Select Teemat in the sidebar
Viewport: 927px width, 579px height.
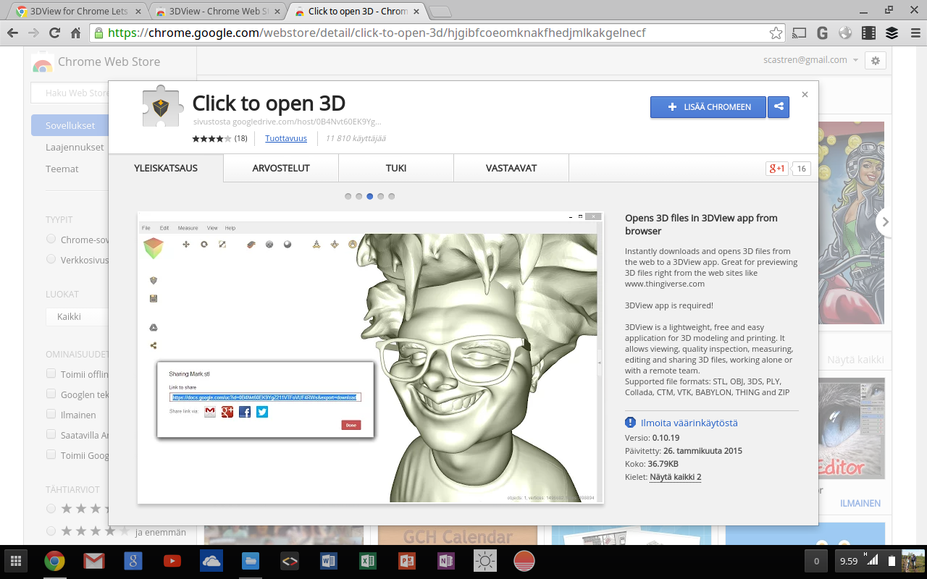click(62, 169)
